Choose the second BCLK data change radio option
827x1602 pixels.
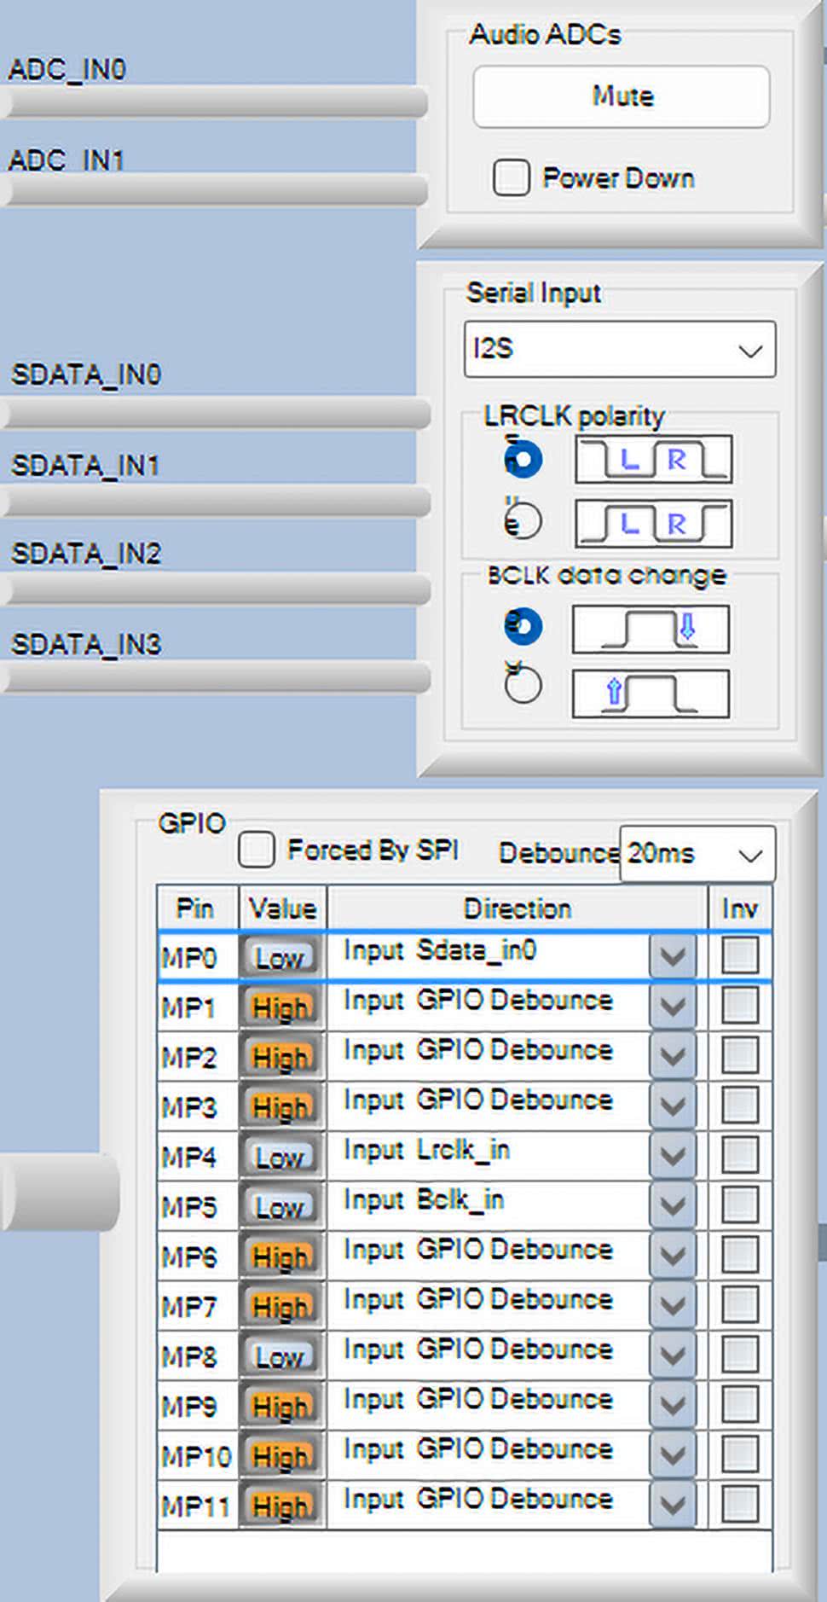click(523, 685)
